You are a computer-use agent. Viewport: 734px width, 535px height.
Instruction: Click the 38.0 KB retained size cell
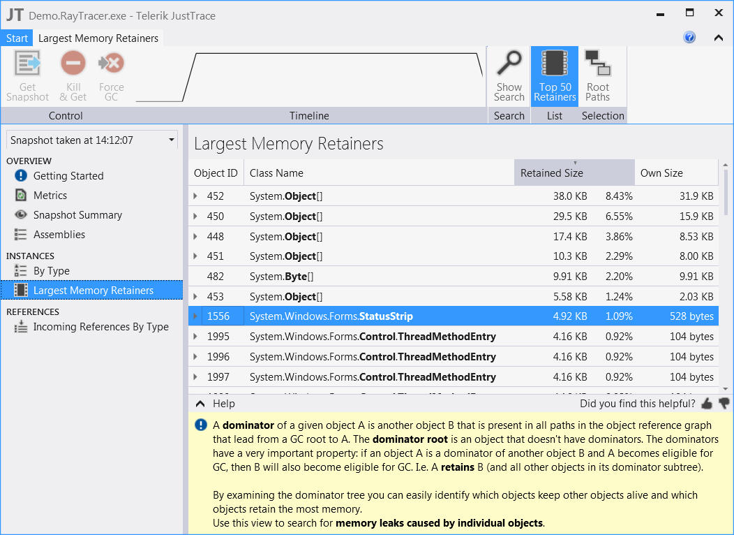pos(570,196)
